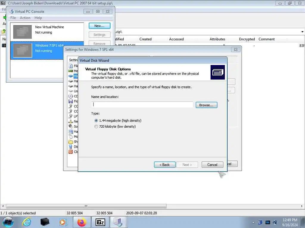Click Next in Virtual Disk Wizard
Image resolution: width=305 pixels, height=228 pixels.
[187, 164]
